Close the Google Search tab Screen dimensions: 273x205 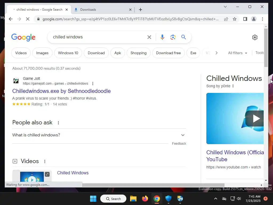pyautogui.click(x=66, y=10)
